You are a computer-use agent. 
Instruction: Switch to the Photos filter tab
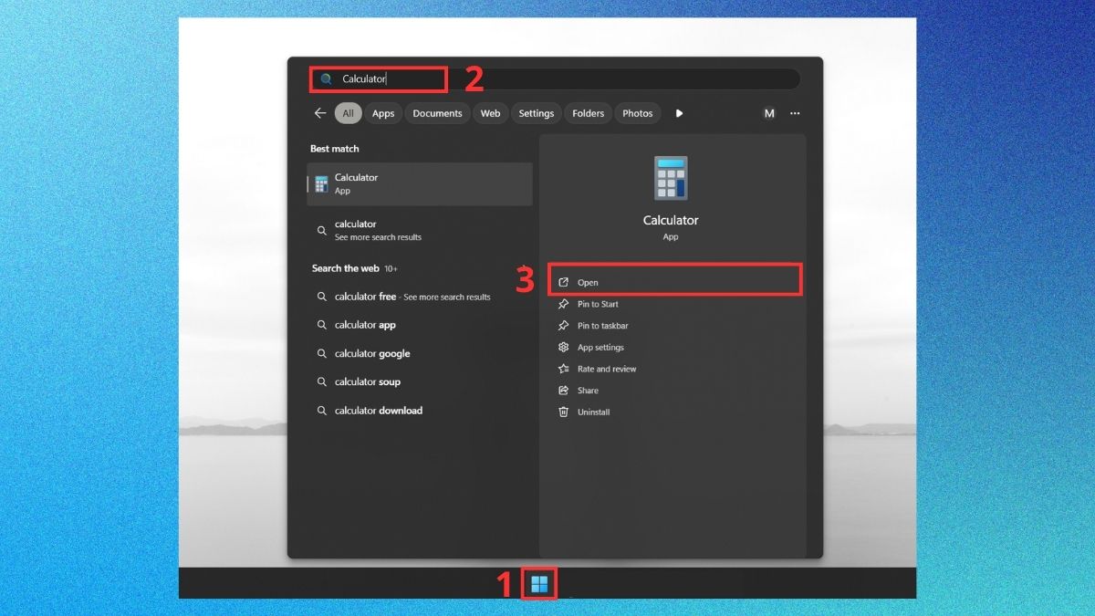pyautogui.click(x=638, y=113)
